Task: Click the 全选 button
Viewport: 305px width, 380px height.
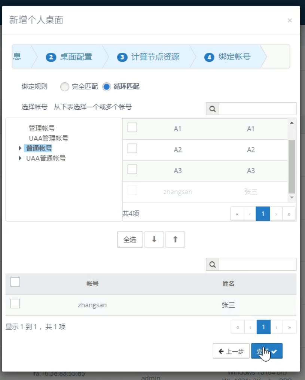Action: tap(130, 240)
